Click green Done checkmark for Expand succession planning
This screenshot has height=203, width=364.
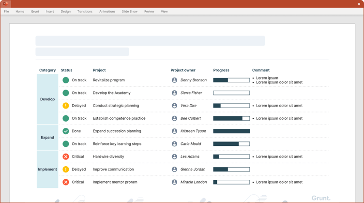coord(66,131)
